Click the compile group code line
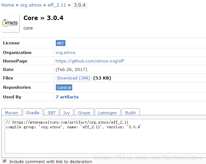 (73, 127)
